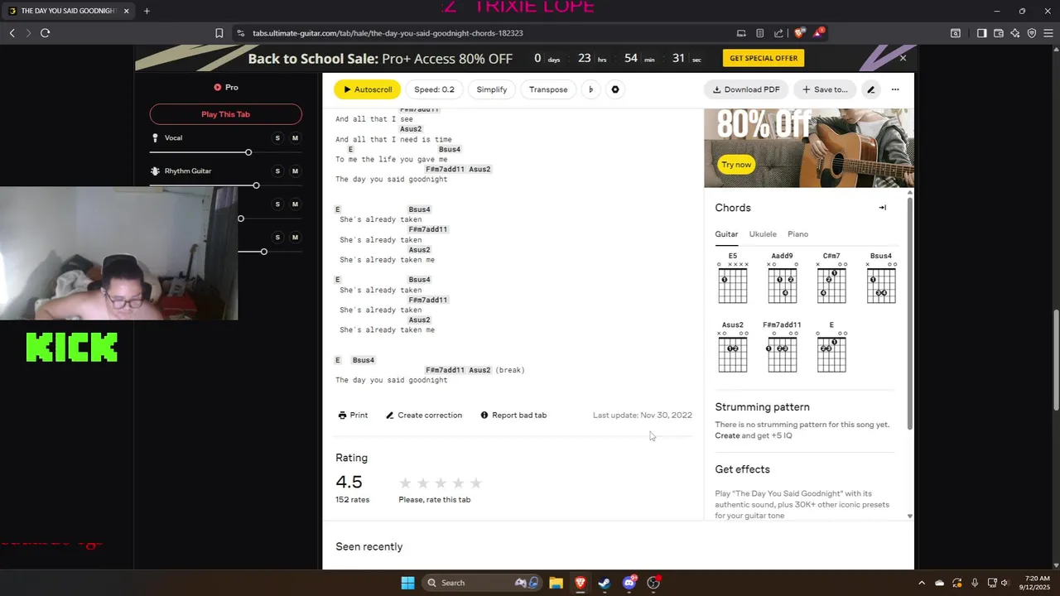Rate the tab five stars
The height and width of the screenshot is (596, 1060).
click(x=476, y=483)
